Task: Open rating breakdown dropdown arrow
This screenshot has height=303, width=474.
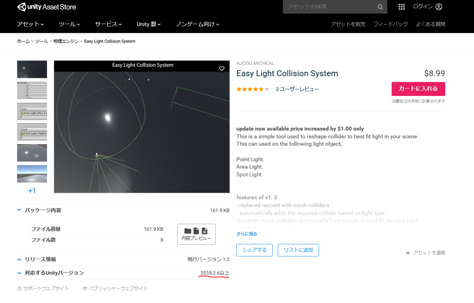Action: [x=267, y=90]
